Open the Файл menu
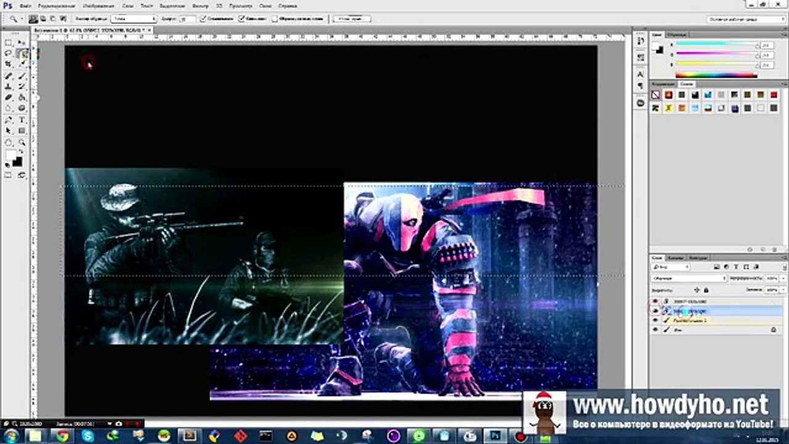This screenshot has width=789, height=444. pyautogui.click(x=25, y=6)
